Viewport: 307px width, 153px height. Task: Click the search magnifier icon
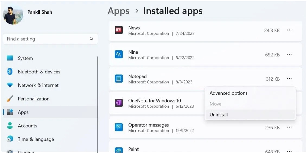click(91, 39)
